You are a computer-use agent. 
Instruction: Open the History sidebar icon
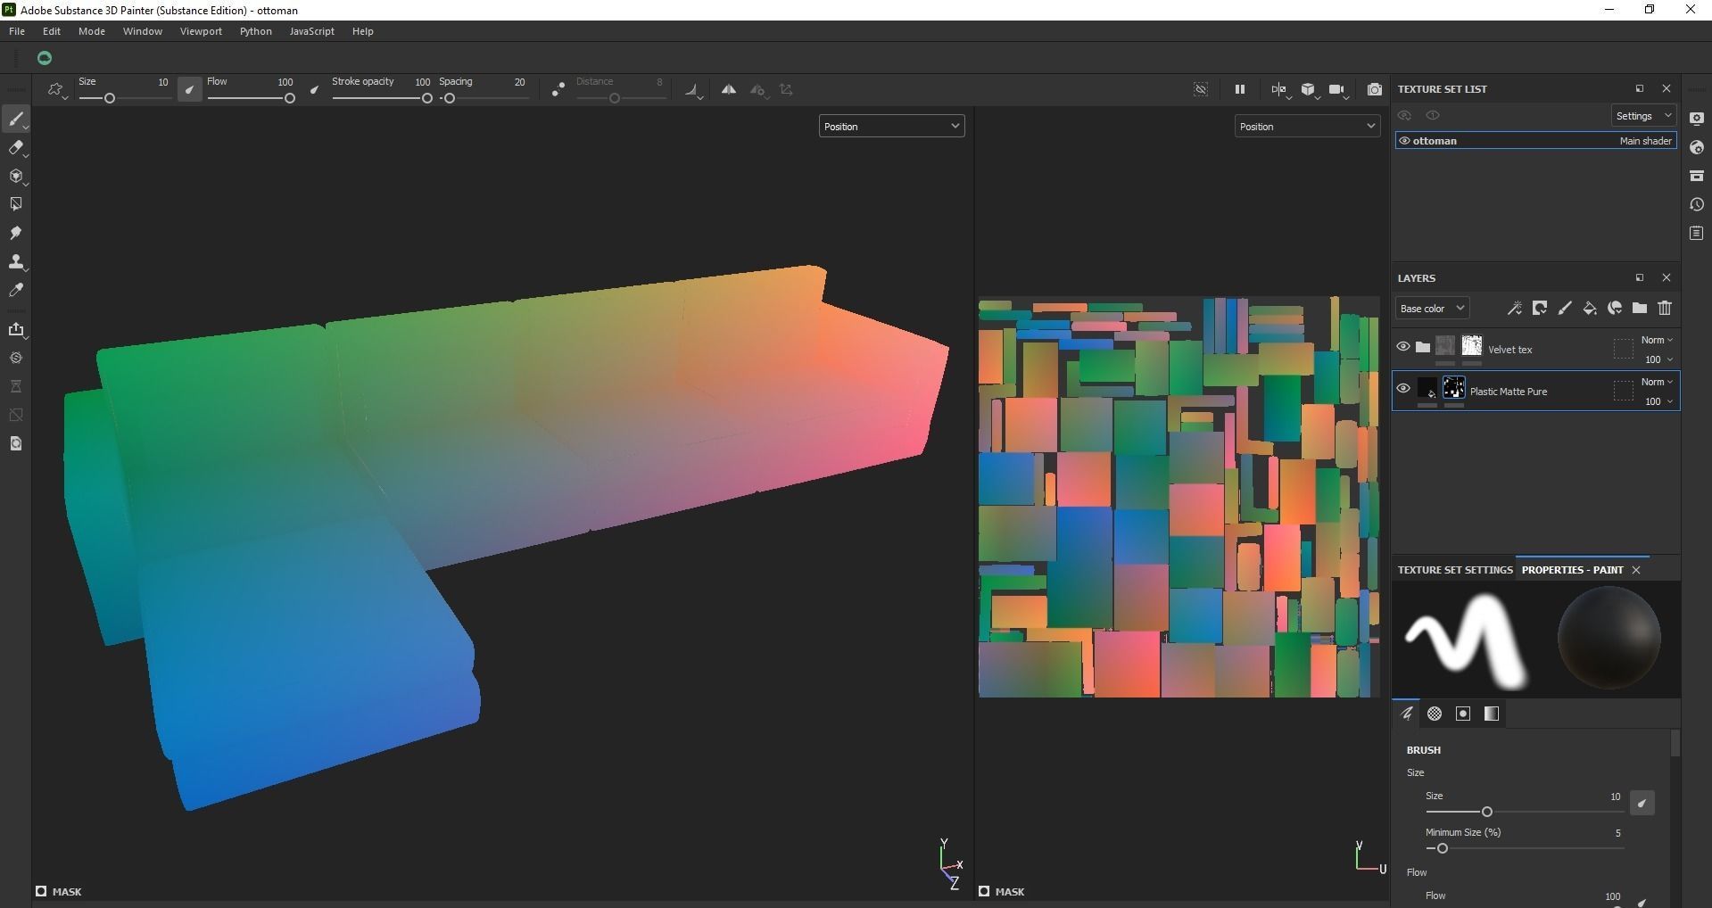(x=1697, y=204)
